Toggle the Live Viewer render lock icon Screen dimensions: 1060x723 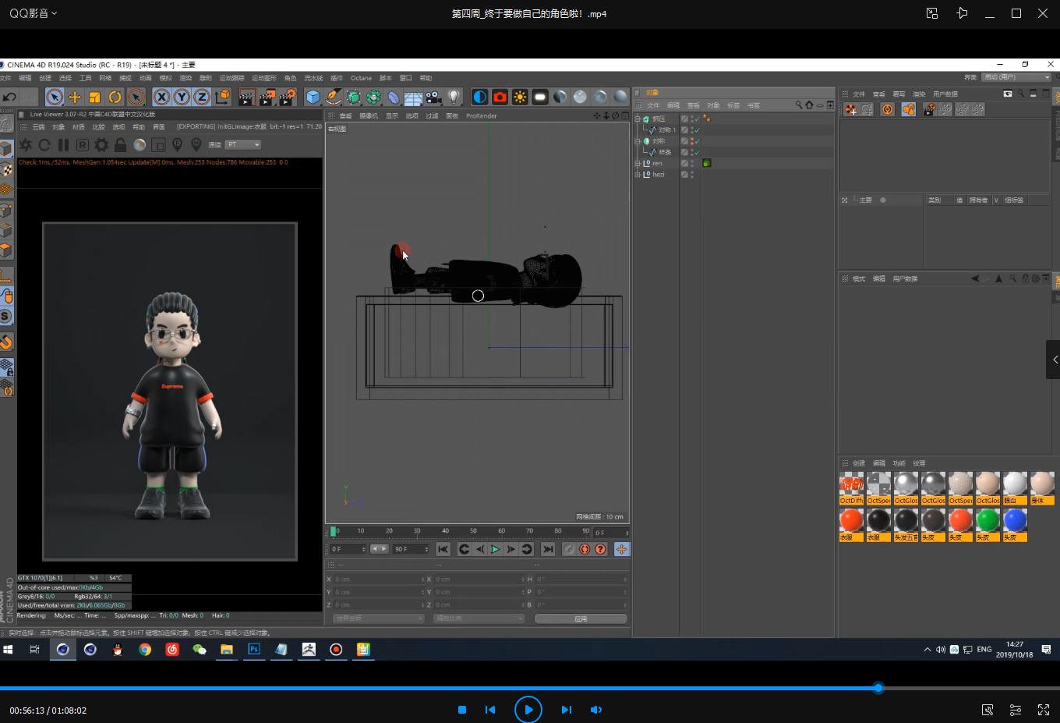tap(120, 145)
